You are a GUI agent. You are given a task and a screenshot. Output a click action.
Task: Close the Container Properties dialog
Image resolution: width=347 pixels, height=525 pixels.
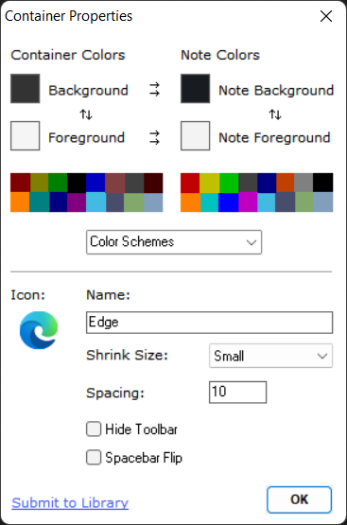click(326, 16)
